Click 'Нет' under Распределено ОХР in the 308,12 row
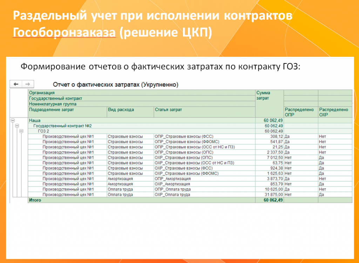359x263 pixels. [x=323, y=136]
